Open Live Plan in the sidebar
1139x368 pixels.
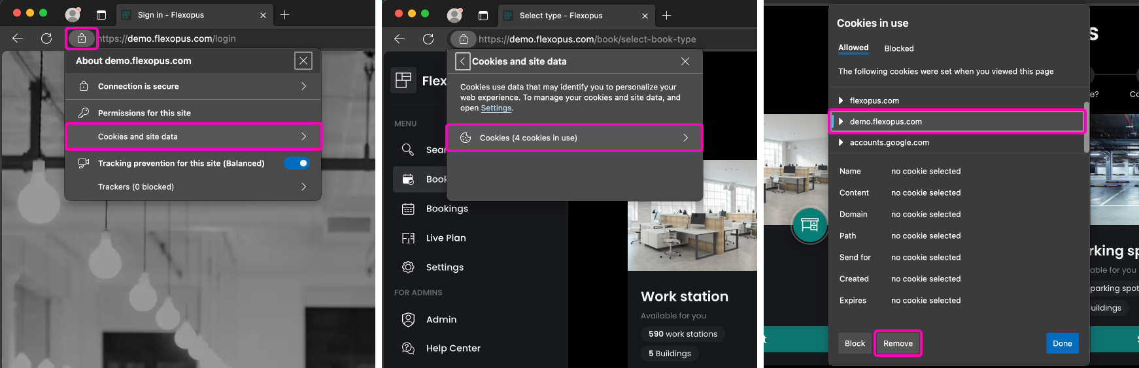445,238
